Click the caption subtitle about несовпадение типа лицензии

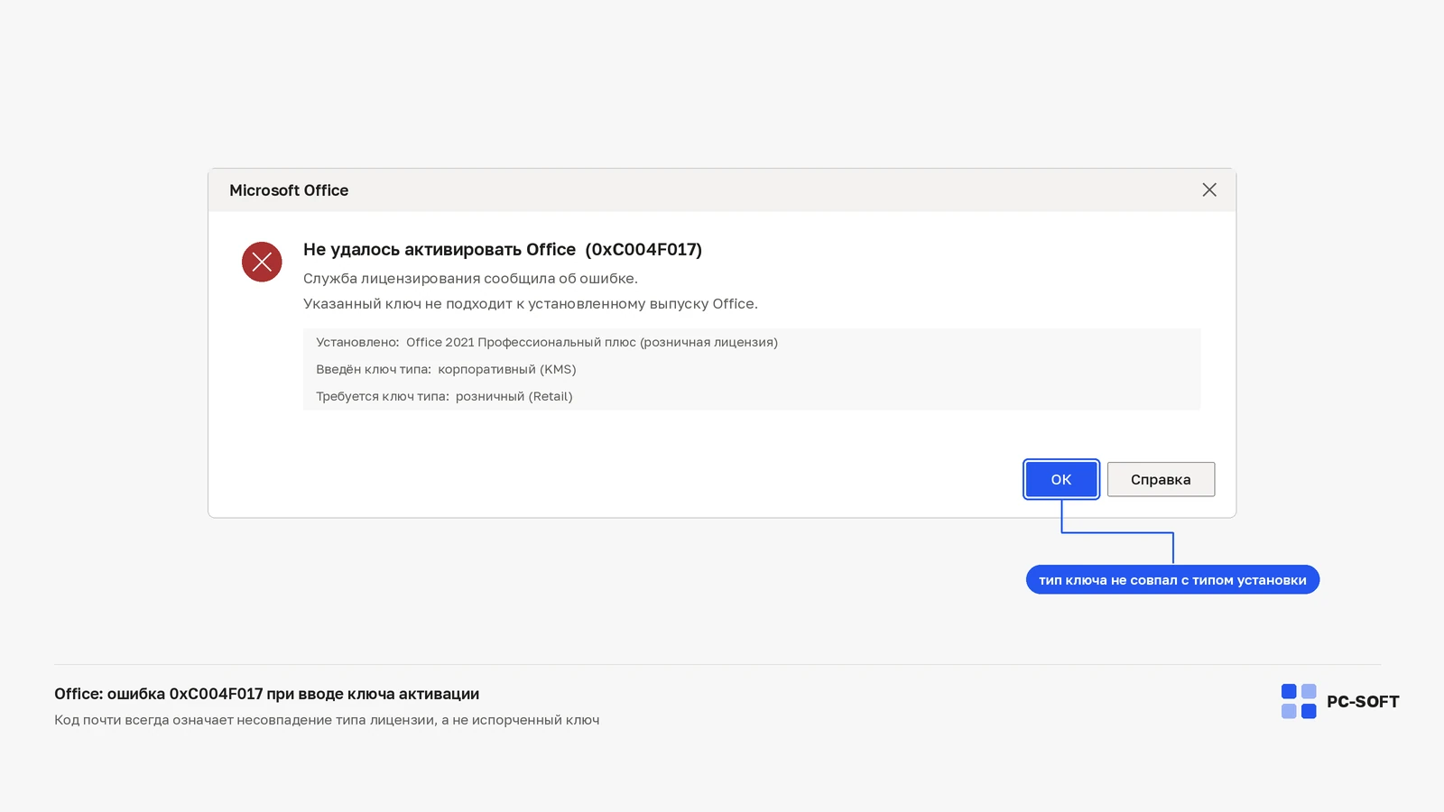(x=327, y=720)
